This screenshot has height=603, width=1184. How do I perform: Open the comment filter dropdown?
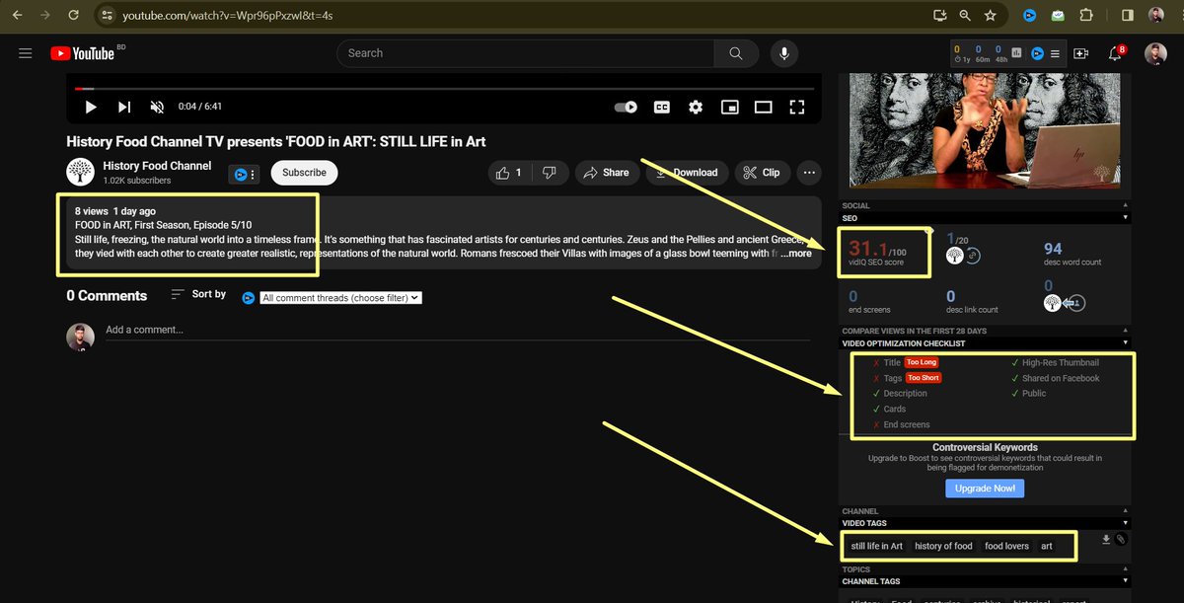[x=339, y=297]
